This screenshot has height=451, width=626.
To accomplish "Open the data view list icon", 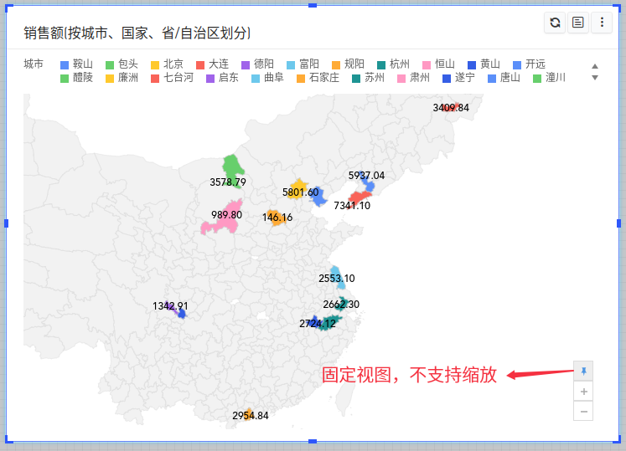I will pyautogui.click(x=578, y=23).
